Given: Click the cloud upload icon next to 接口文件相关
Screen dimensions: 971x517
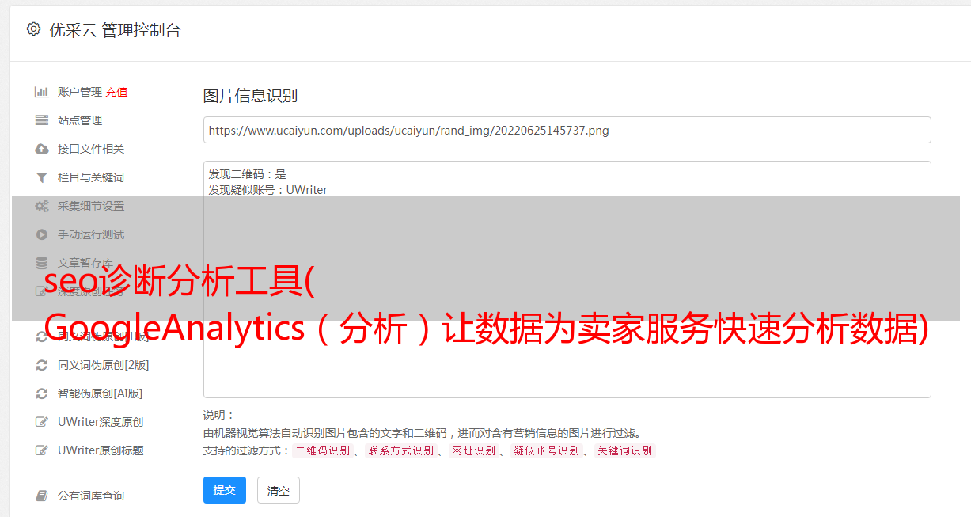Looking at the screenshot, I should tap(42, 149).
